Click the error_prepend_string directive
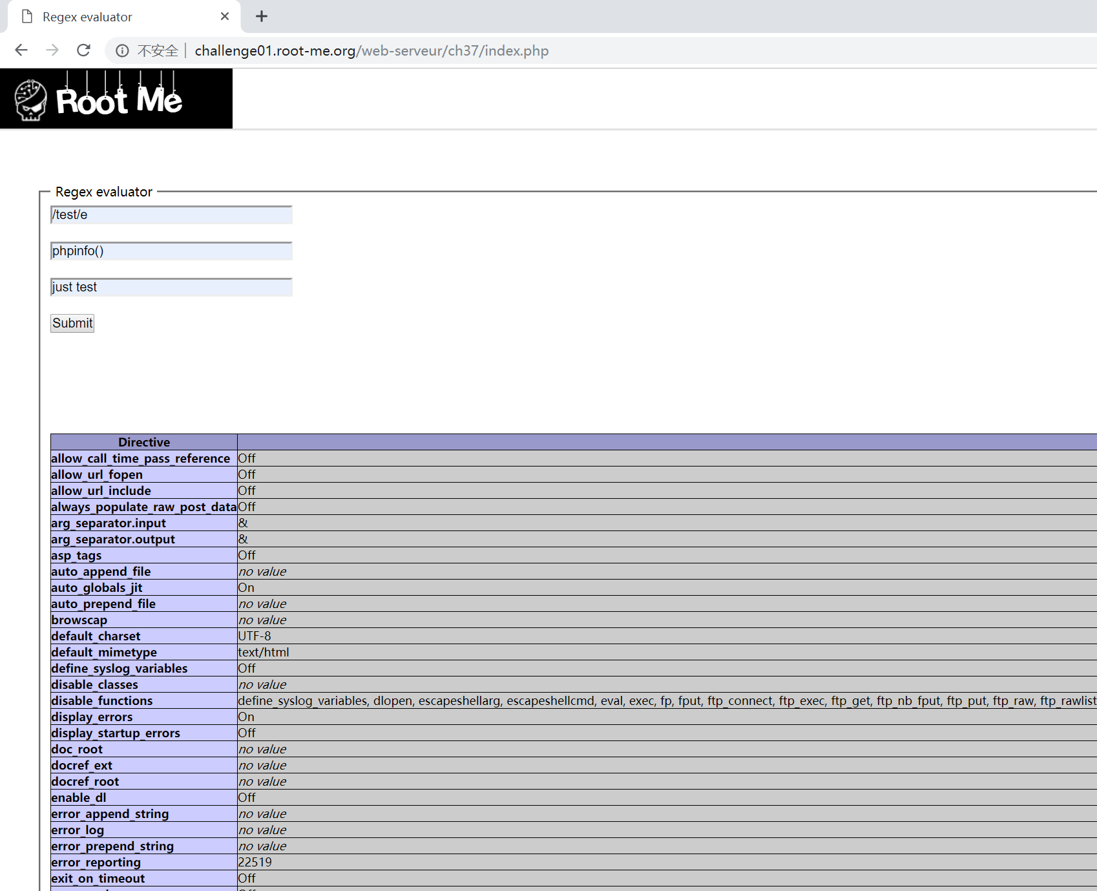 [112, 846]
